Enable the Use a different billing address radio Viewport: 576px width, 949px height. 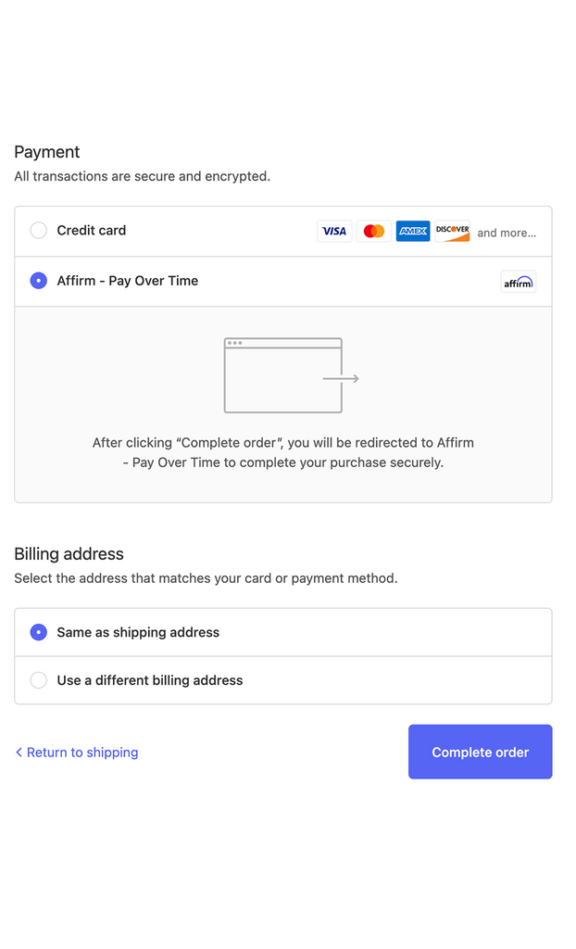click(x=39, y=680)
